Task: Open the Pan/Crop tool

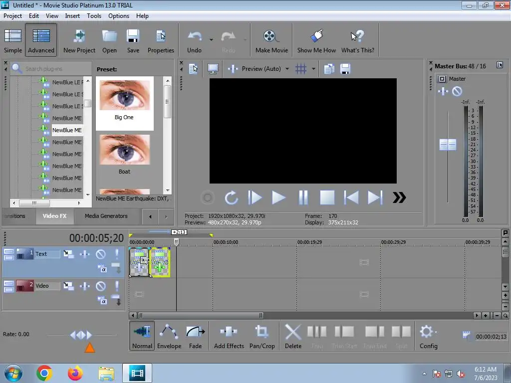Action: [x=262, y=336]
